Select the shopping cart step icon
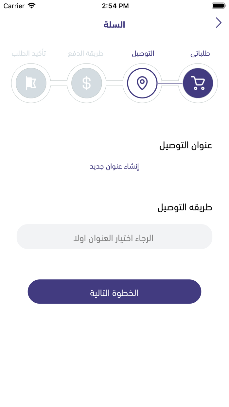Viewport: 229px width, 407px height. click(198, 83)
